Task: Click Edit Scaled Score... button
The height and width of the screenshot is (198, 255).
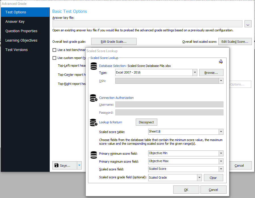Action: (x=235, y=42)
